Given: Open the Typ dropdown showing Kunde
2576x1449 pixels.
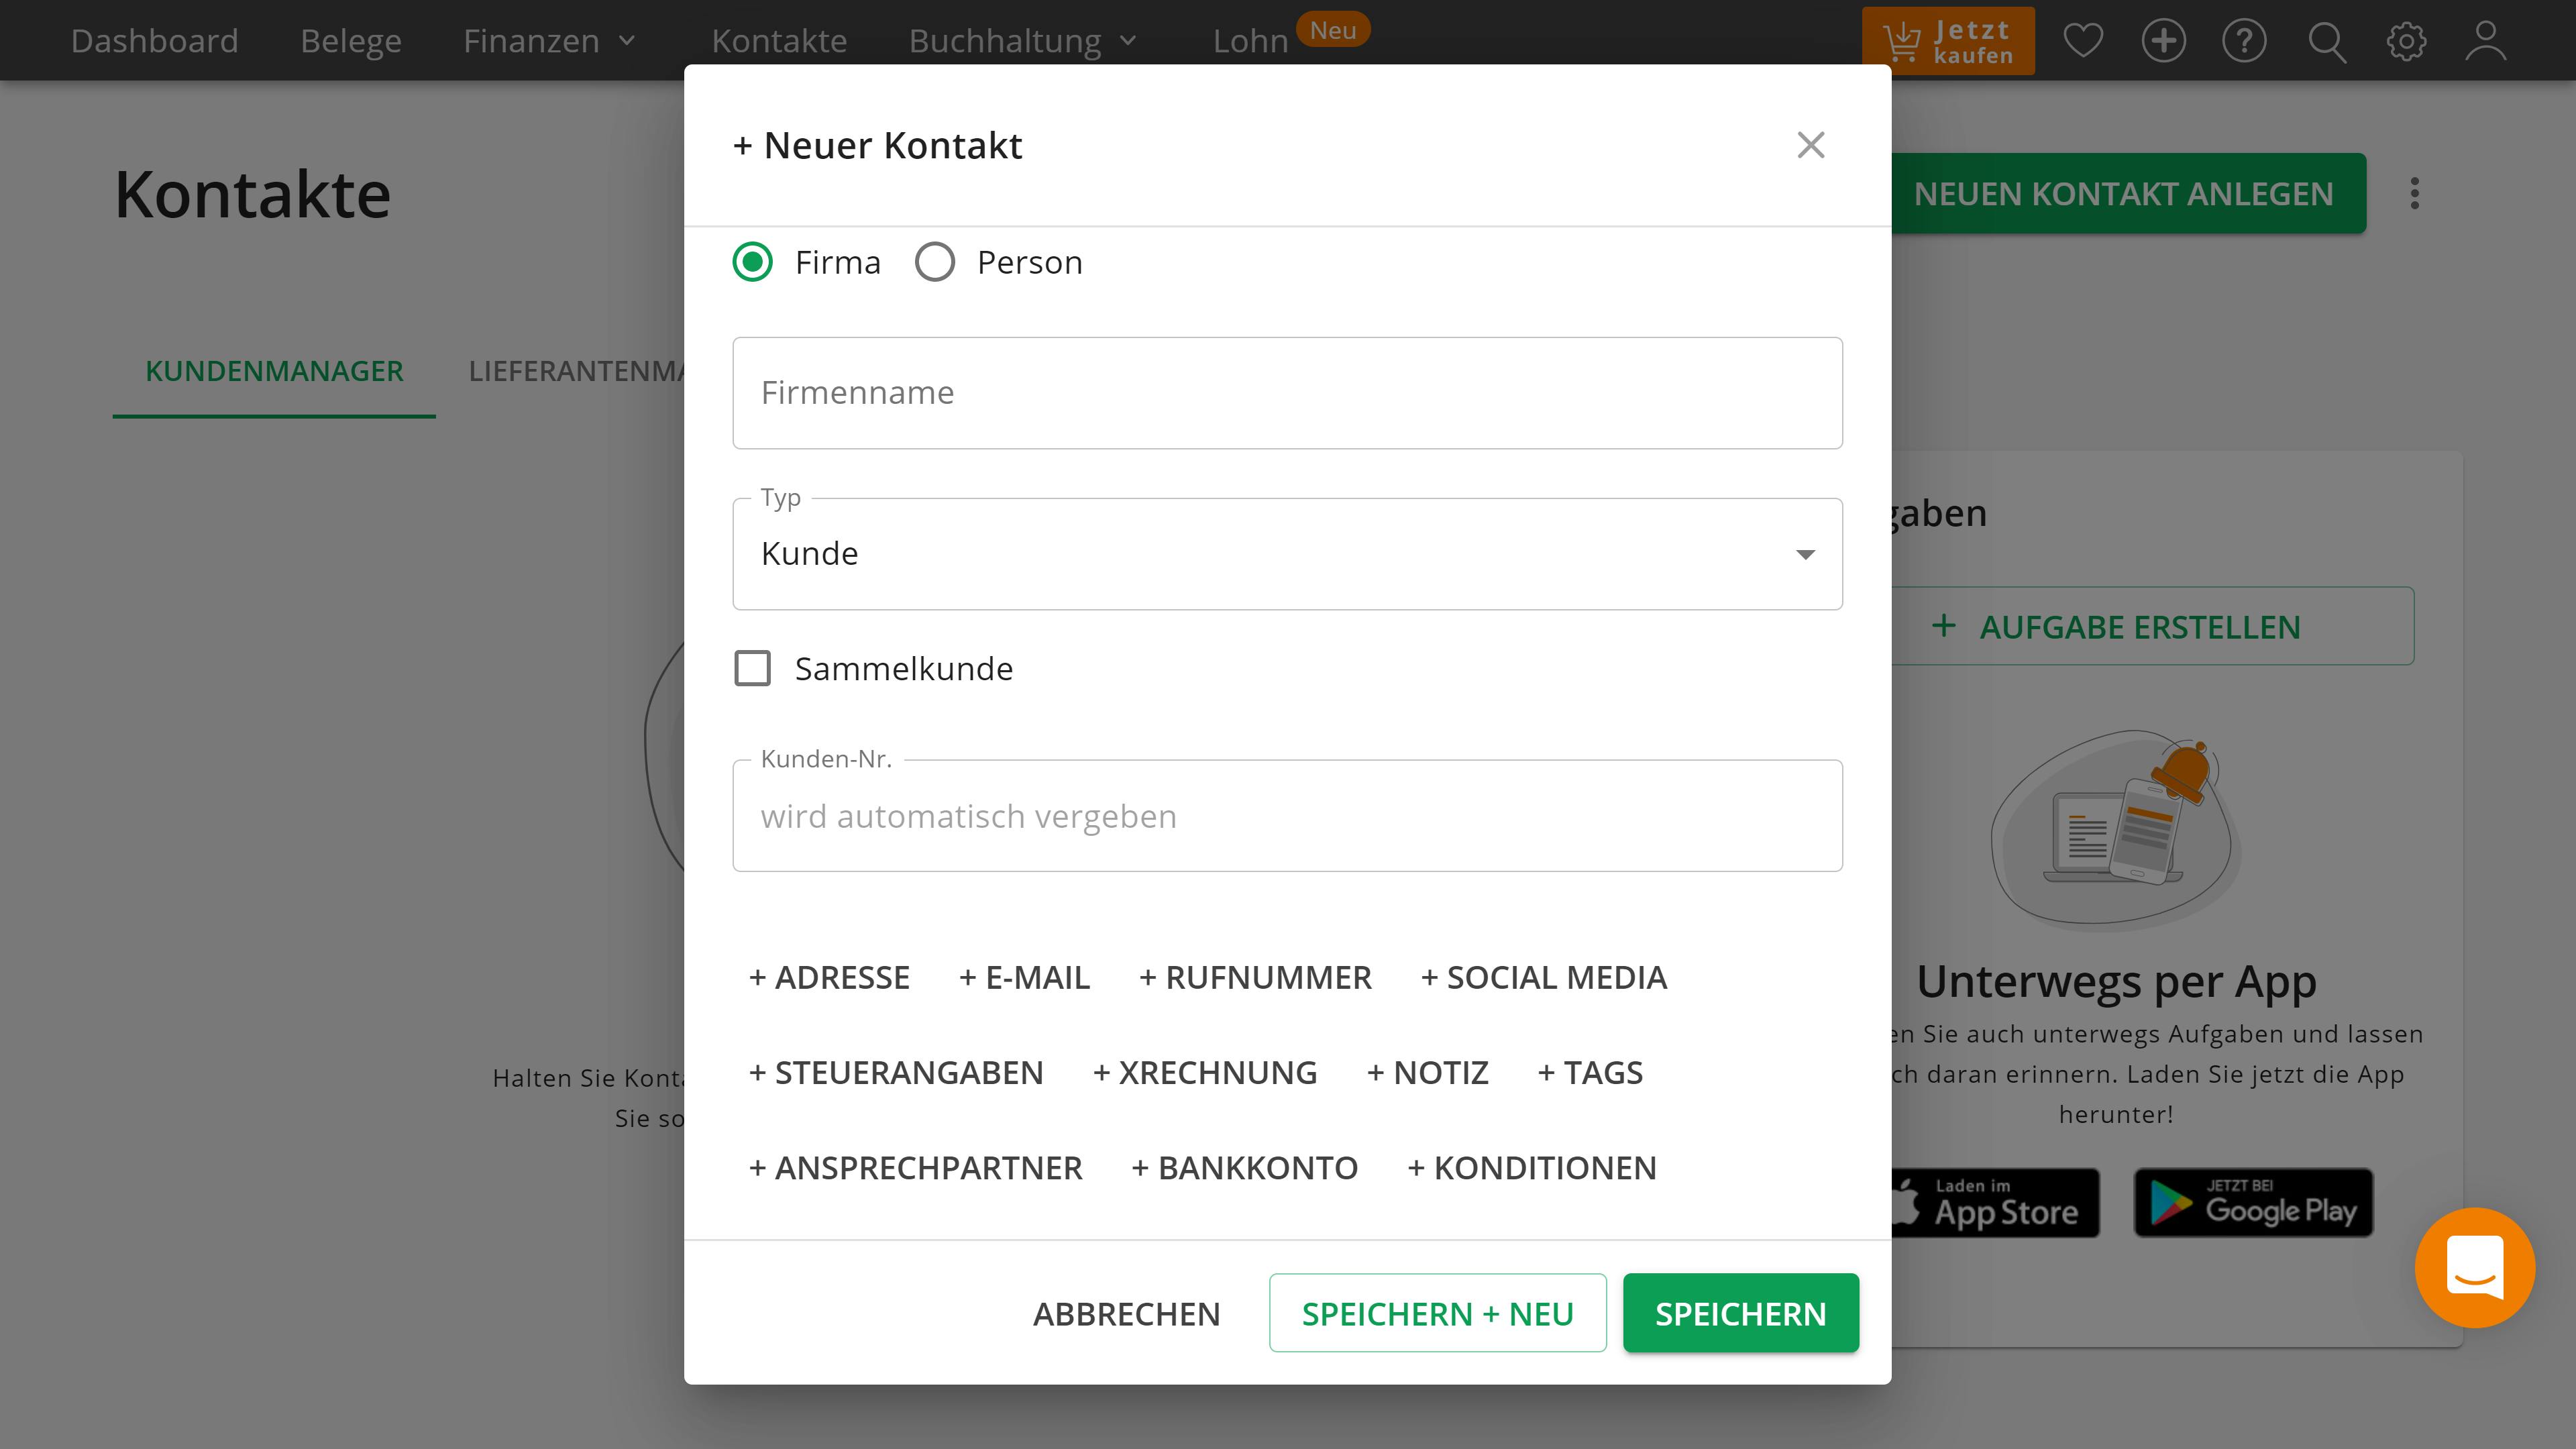Looking at the screenshot, I should click(1287, 554).
